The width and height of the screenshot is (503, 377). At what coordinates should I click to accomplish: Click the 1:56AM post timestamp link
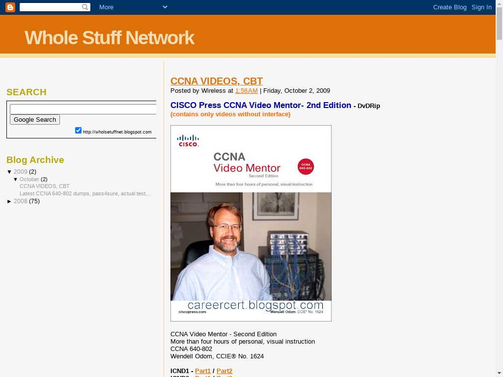click(246, 91)
